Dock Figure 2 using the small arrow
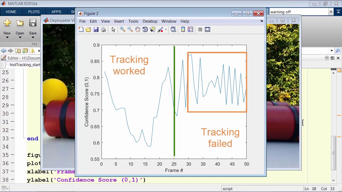 (x=262, y=21)
